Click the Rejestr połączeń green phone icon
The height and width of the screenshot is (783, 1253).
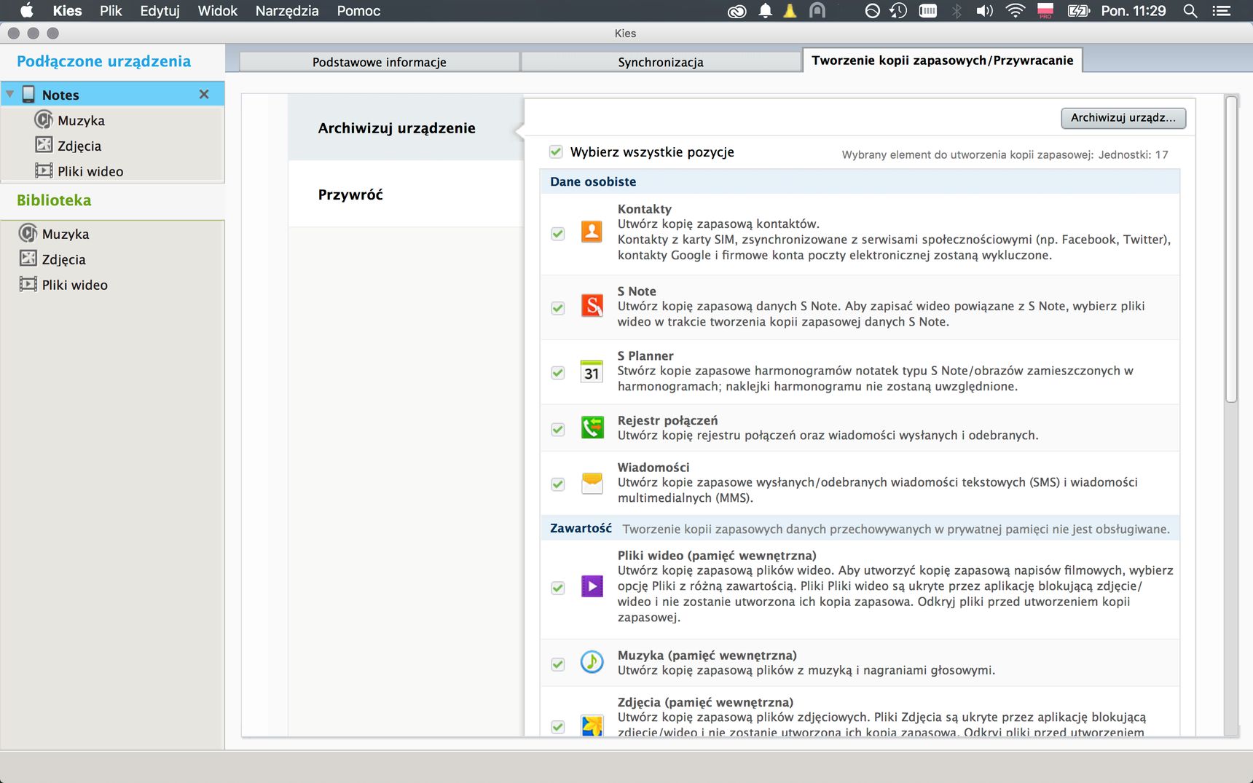[592, 428]
